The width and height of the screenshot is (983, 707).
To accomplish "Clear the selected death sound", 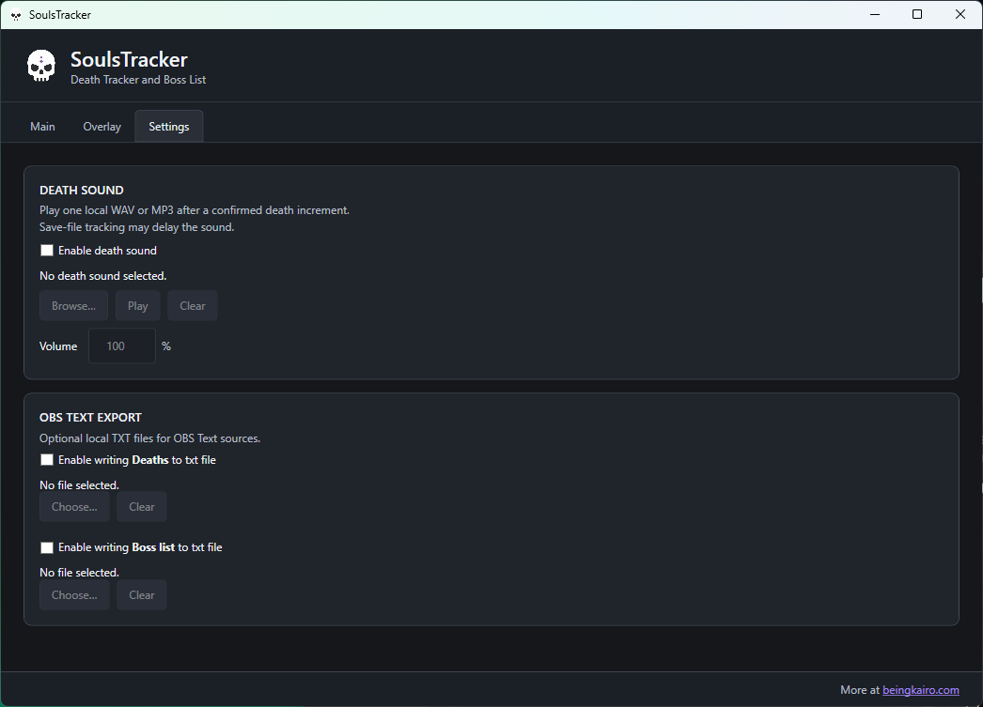I will click(193, 305).
